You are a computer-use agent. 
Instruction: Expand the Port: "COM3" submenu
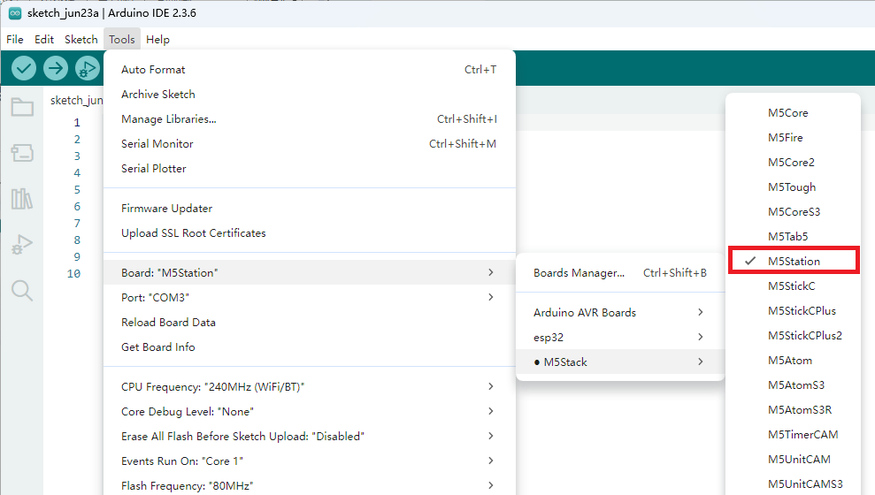tap(309, 297)
